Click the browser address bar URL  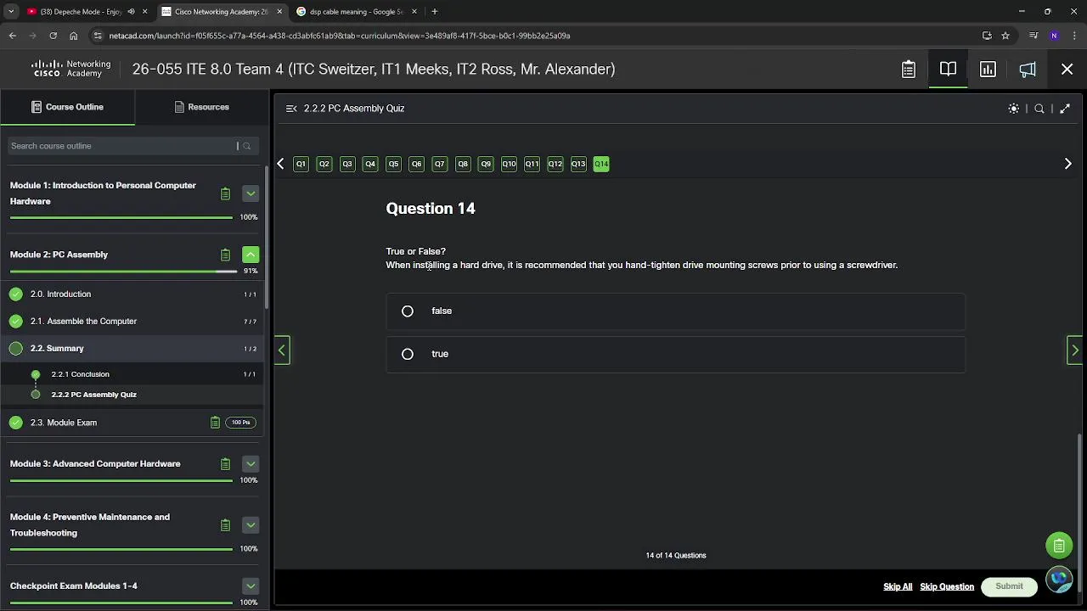click(340, 36)
